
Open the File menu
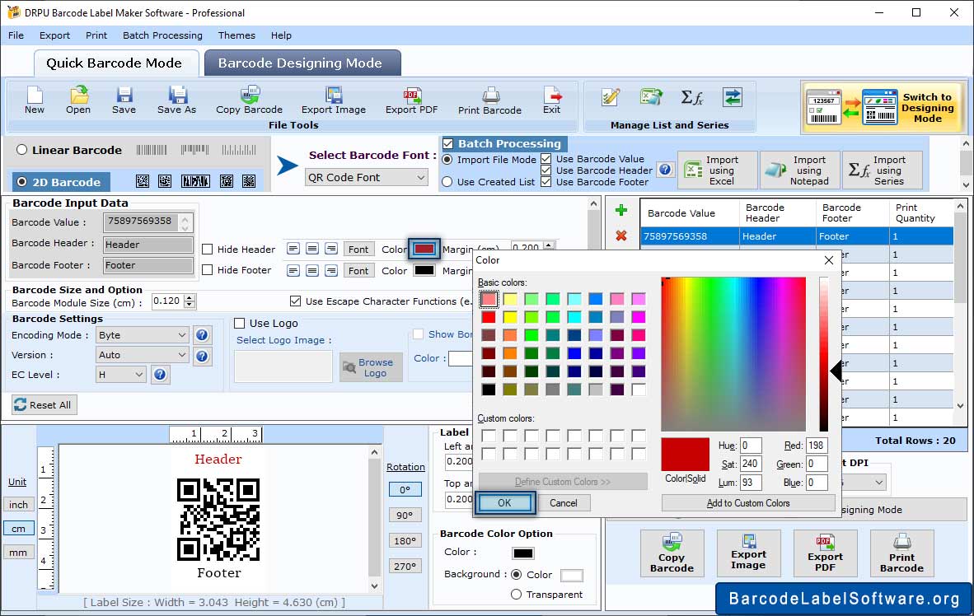16,35
